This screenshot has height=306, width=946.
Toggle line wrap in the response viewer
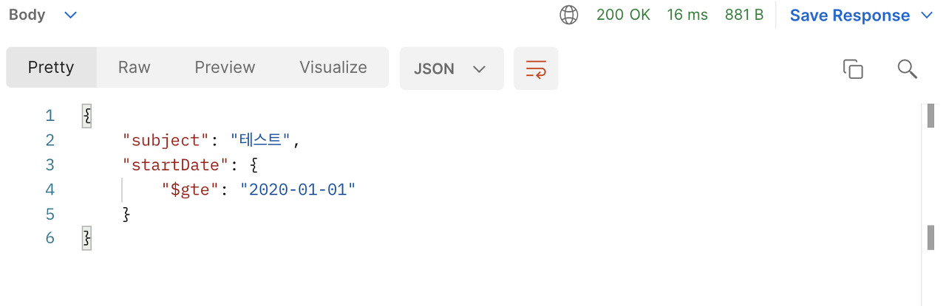click(536, 69)
